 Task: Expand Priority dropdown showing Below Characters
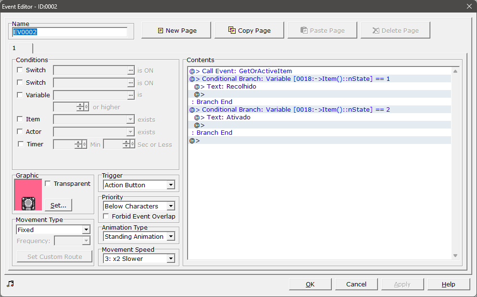pyautogui.click(x=139, y=206)
